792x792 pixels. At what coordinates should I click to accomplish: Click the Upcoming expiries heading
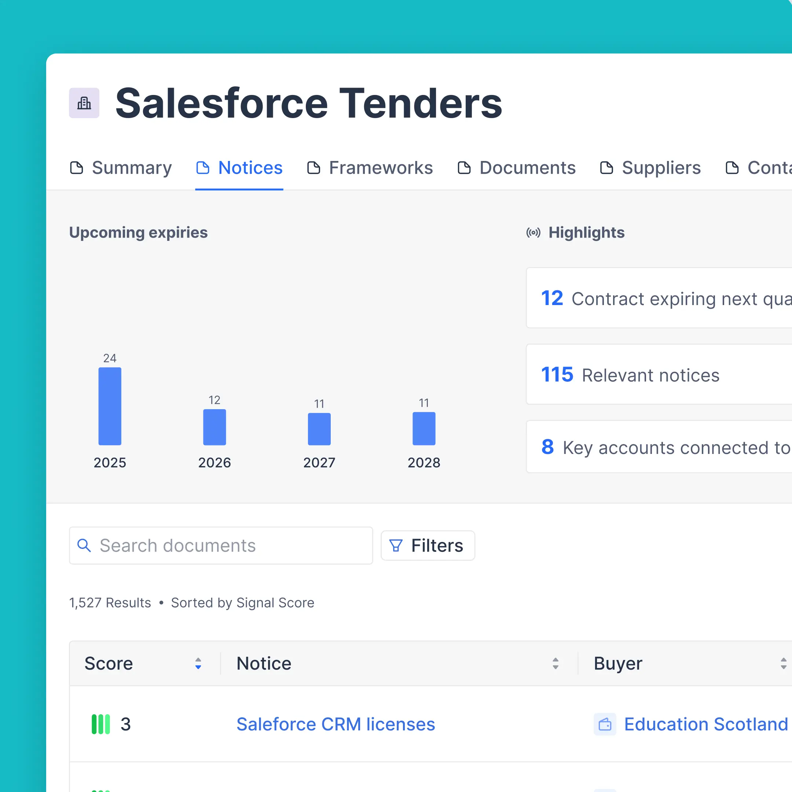(x=139, y=232)
